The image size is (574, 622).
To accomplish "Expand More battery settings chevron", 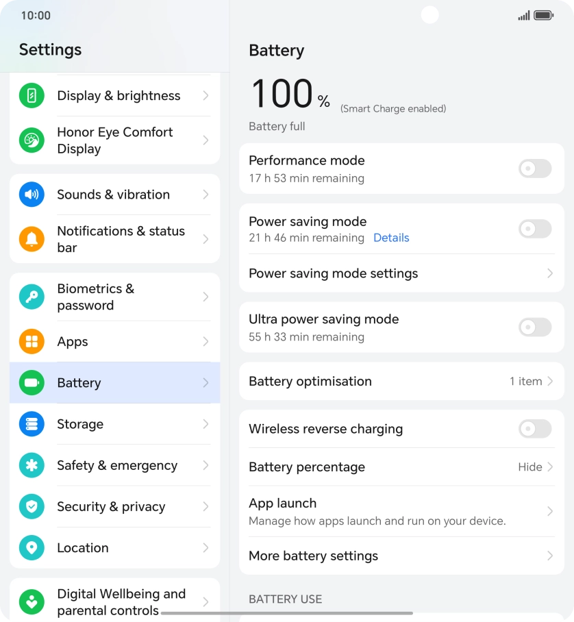I will click(549, 556).
